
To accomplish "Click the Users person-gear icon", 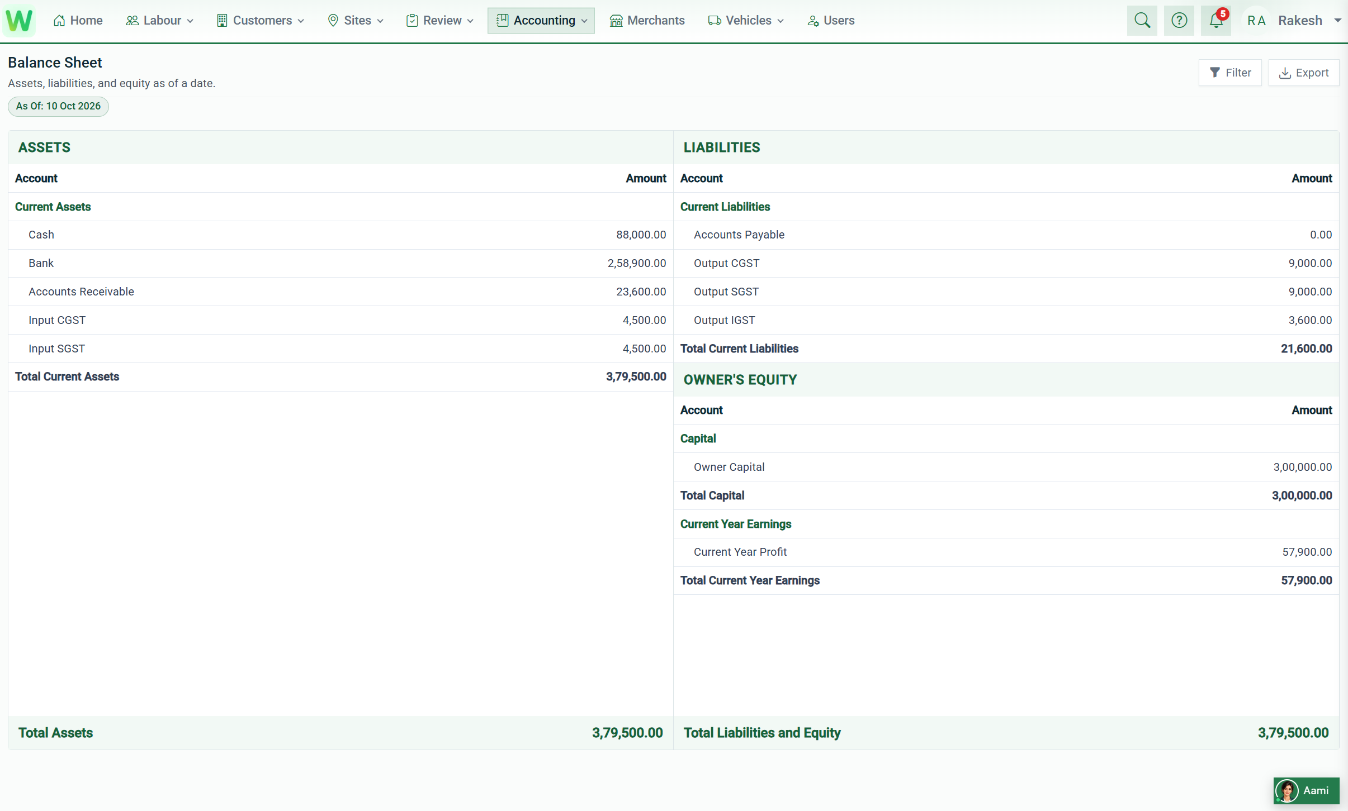I will [813, 21].
